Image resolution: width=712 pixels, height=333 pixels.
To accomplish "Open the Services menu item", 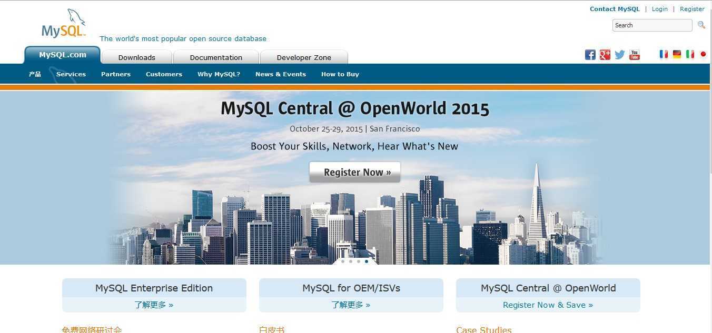I will (x=71, y=74).
